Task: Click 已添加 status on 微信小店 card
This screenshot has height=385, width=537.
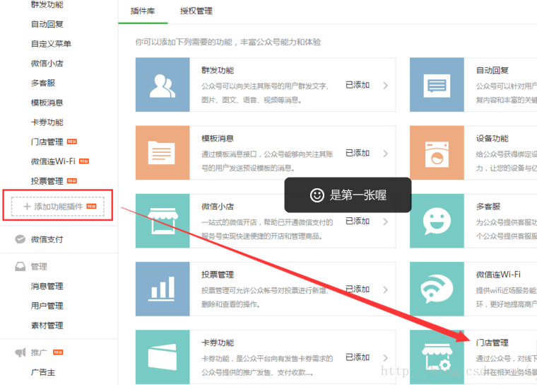Action: pos(358,221)
